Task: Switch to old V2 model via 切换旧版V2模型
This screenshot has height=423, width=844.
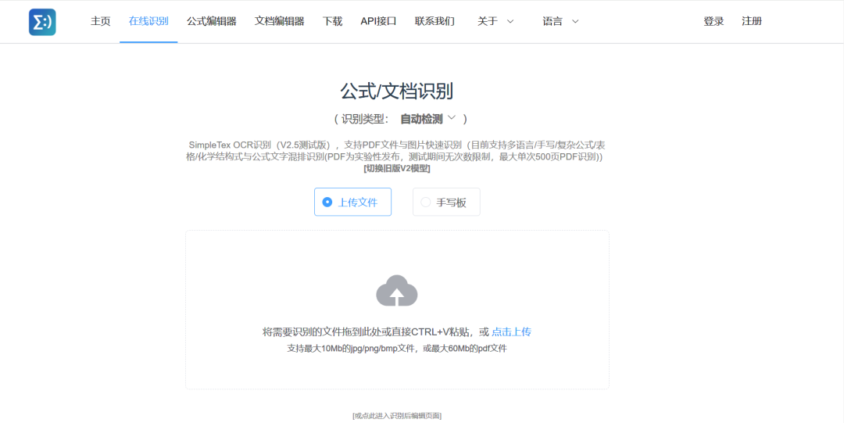Action: pyautogui.click(x=396, y=168)
